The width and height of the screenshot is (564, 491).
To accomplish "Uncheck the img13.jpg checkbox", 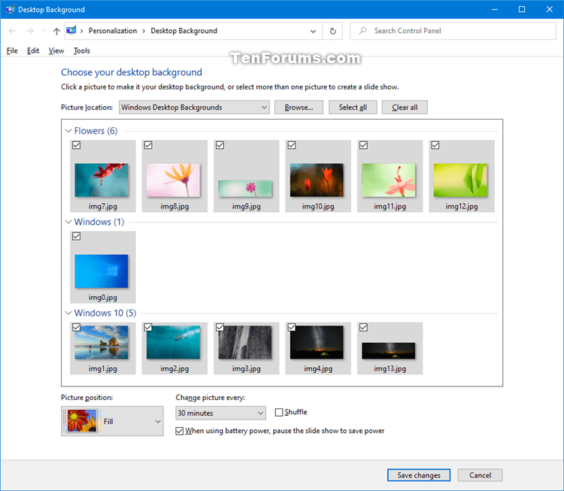I will tap(364, 327).
